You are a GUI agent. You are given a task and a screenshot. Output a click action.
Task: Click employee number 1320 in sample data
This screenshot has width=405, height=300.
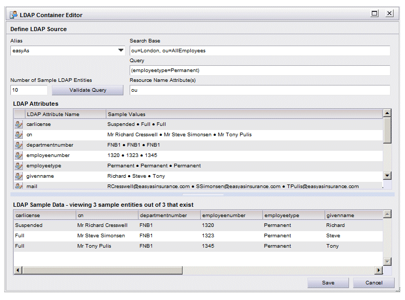(x=208, y=225)
